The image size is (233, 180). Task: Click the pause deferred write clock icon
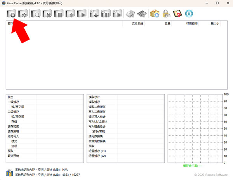[x=106, y=14]
